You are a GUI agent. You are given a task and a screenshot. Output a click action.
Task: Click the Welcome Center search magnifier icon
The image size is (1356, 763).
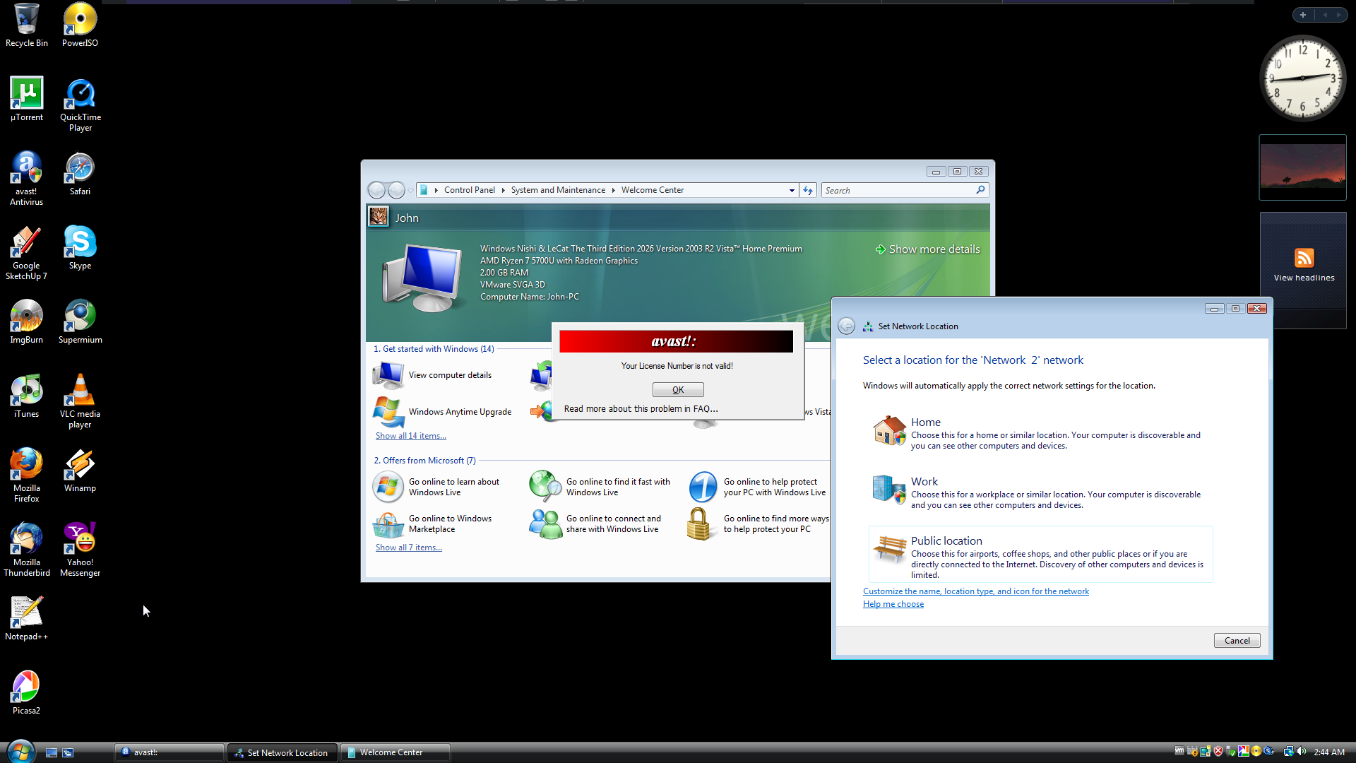pyautogui.click(x=980, y=190)
